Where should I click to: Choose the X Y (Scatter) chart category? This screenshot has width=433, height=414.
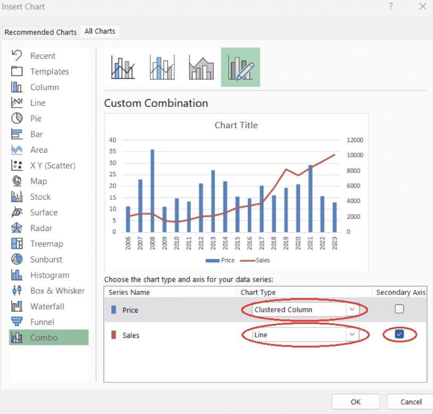click(x=52, y=165)
